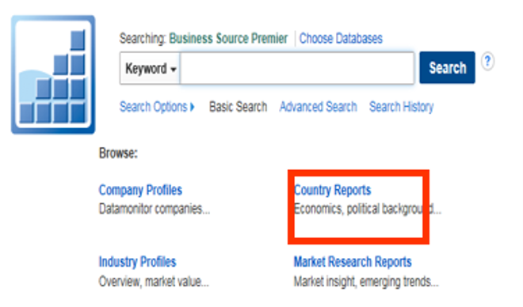The width and height of the screenshot is (523, 307).
Task: Click the Datamonitor companies description text
Action: [155, 209]
